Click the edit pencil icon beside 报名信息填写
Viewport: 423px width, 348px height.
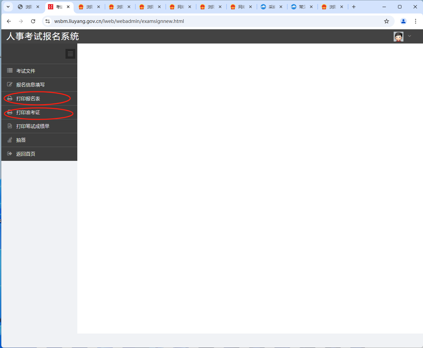pos(10,85)
